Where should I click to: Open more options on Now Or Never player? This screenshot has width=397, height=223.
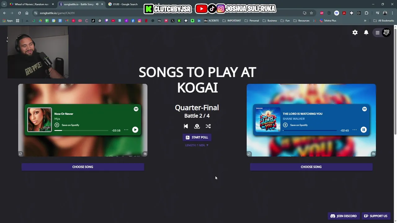point(126,130)
